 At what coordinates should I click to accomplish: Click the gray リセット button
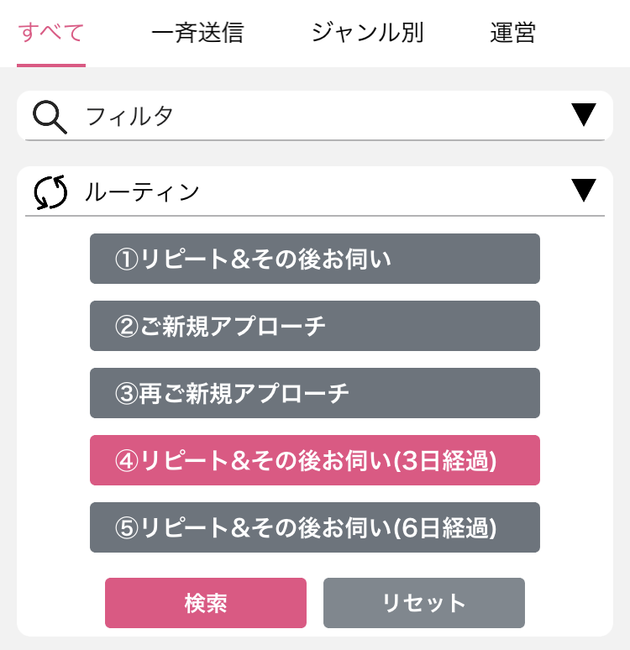pos(424,603)
